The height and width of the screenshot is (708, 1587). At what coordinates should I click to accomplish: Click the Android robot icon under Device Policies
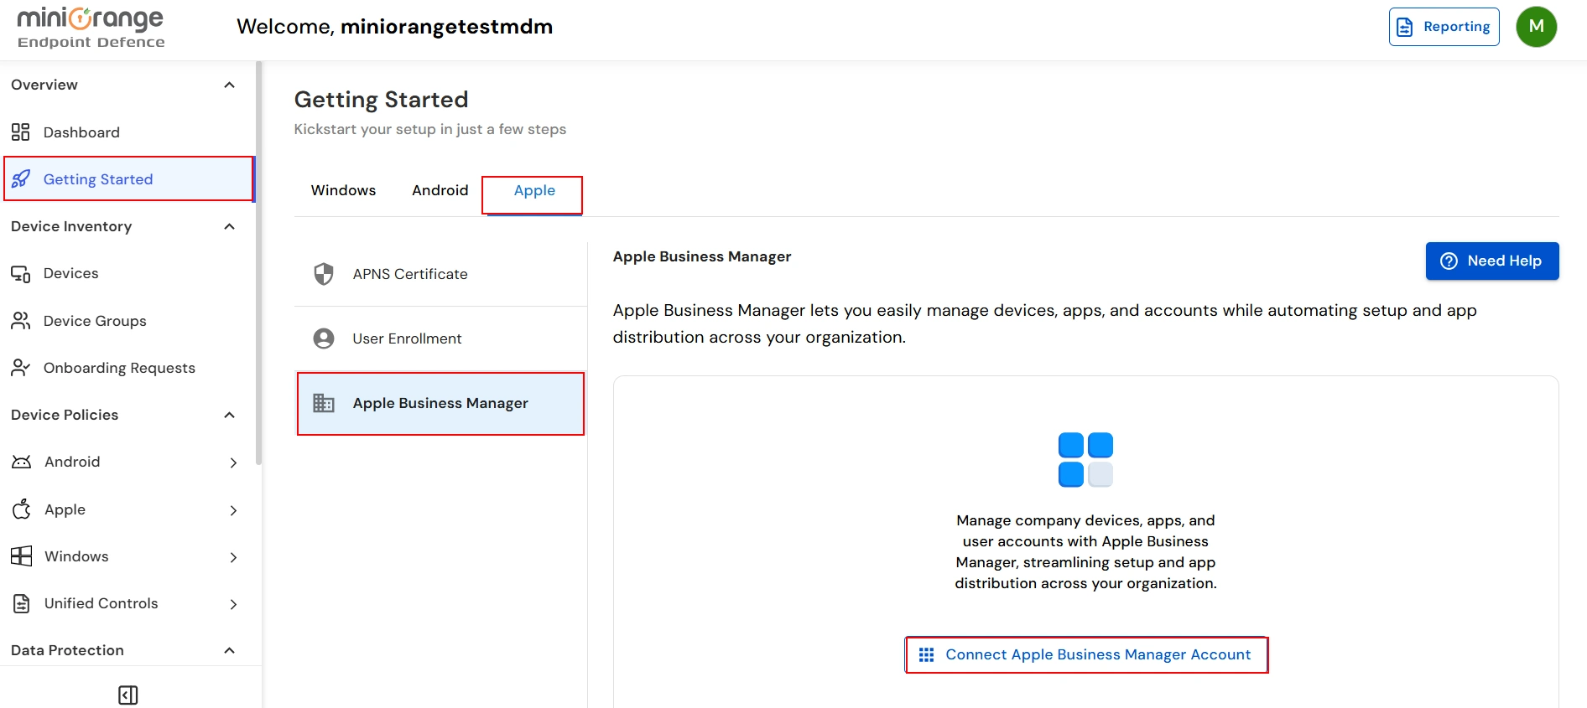click(x=21, y=462)
